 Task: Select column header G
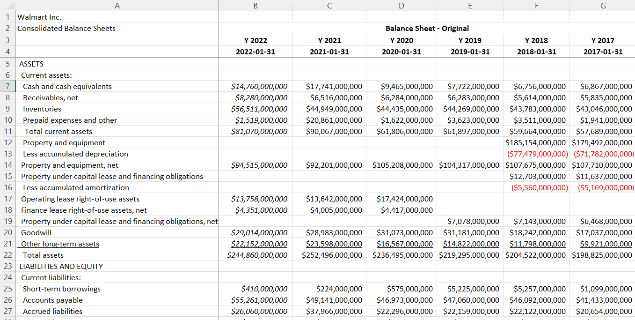click(602, 5)
